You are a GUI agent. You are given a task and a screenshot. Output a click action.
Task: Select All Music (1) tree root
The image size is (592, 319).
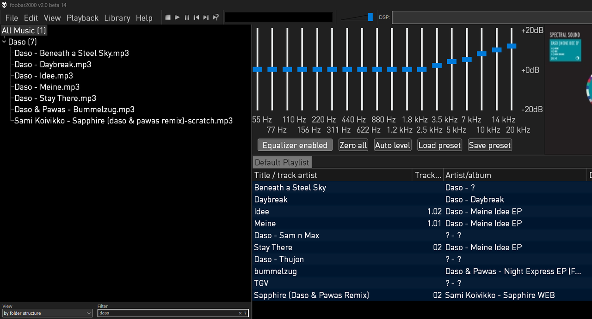click(x=24, y=31)
